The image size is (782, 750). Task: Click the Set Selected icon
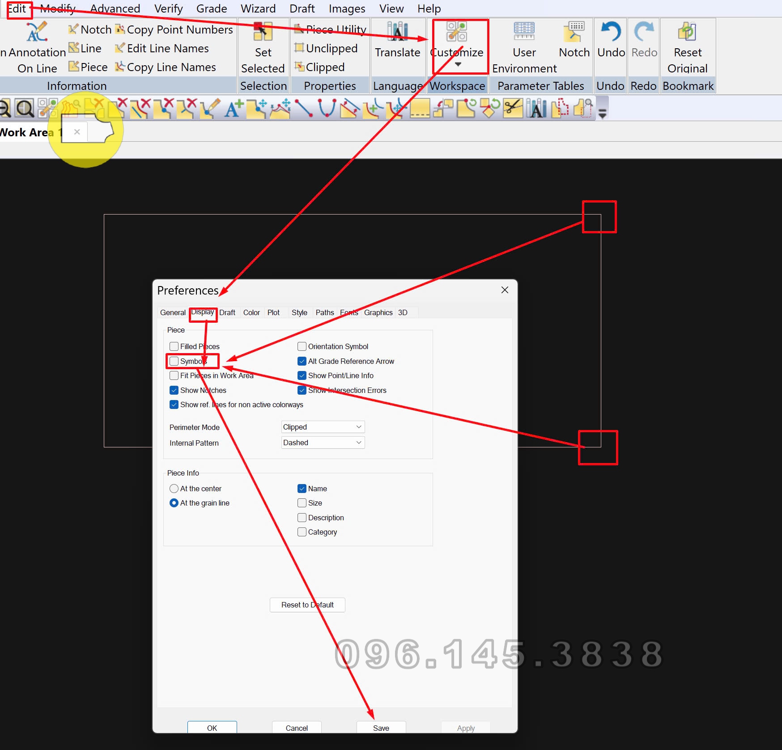point(263,33)
